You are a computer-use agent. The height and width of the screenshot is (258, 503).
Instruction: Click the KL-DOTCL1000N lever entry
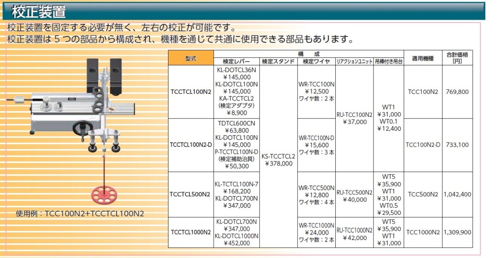[x=236, y=235]
